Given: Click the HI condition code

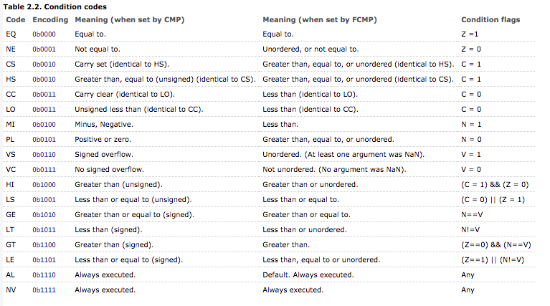Looking at the screenshot, I should pos(10,184).
